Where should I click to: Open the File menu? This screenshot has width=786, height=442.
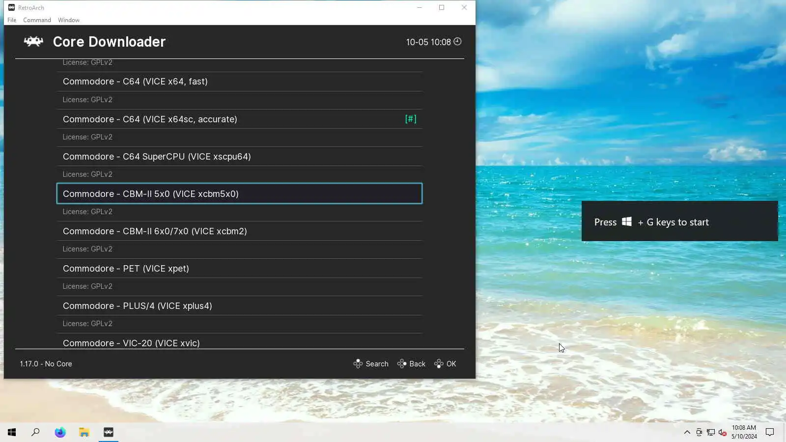click(x=12, y=20)
